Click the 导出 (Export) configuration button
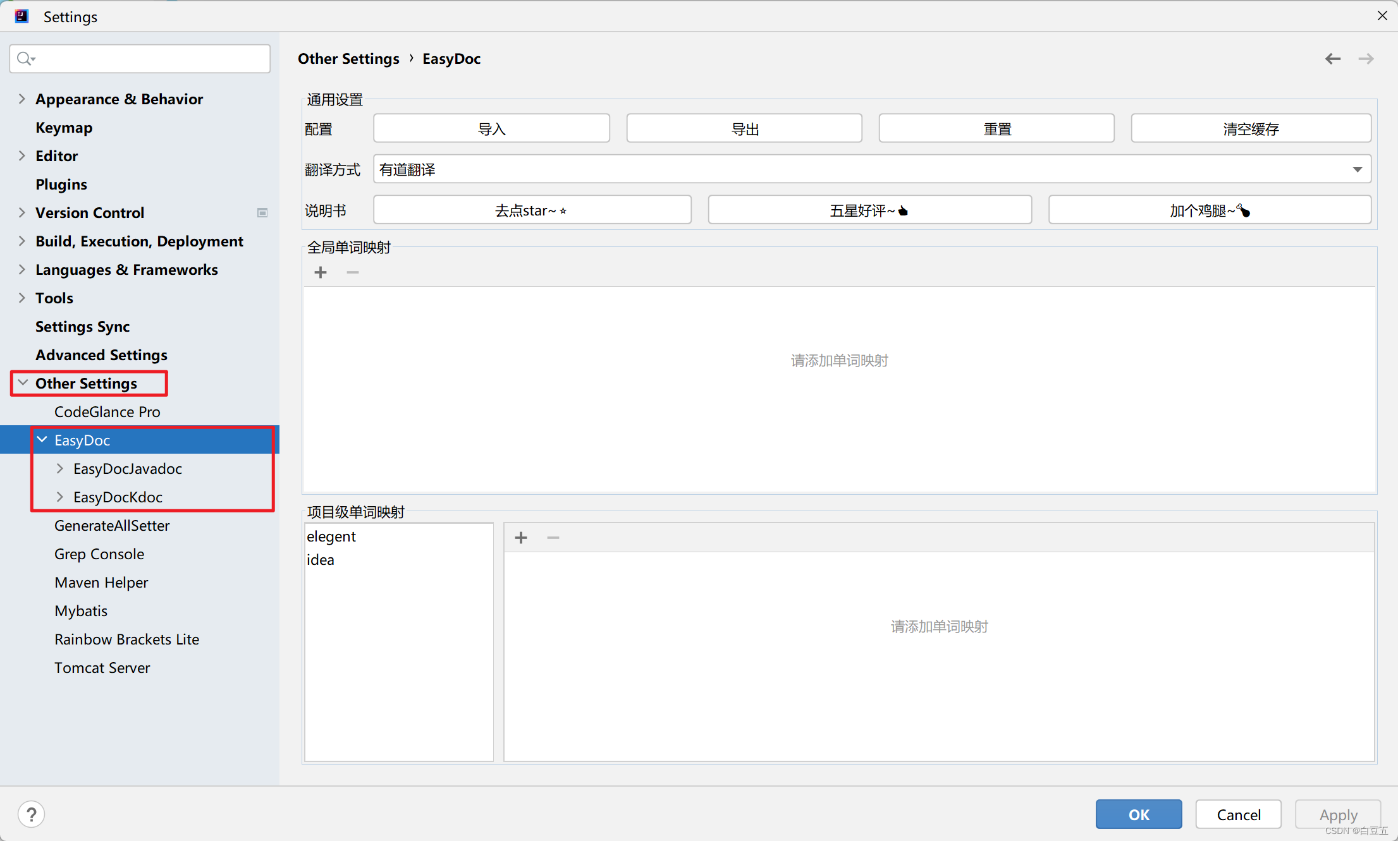Viewport: 1398px width, 841px height. click(744, 129)
